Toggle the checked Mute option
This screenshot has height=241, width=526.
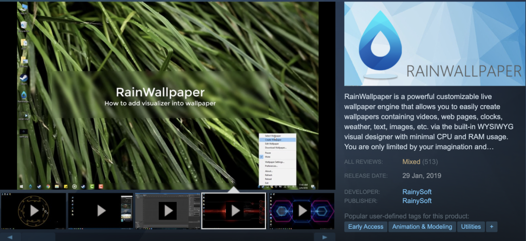click(x=277, y=157)
